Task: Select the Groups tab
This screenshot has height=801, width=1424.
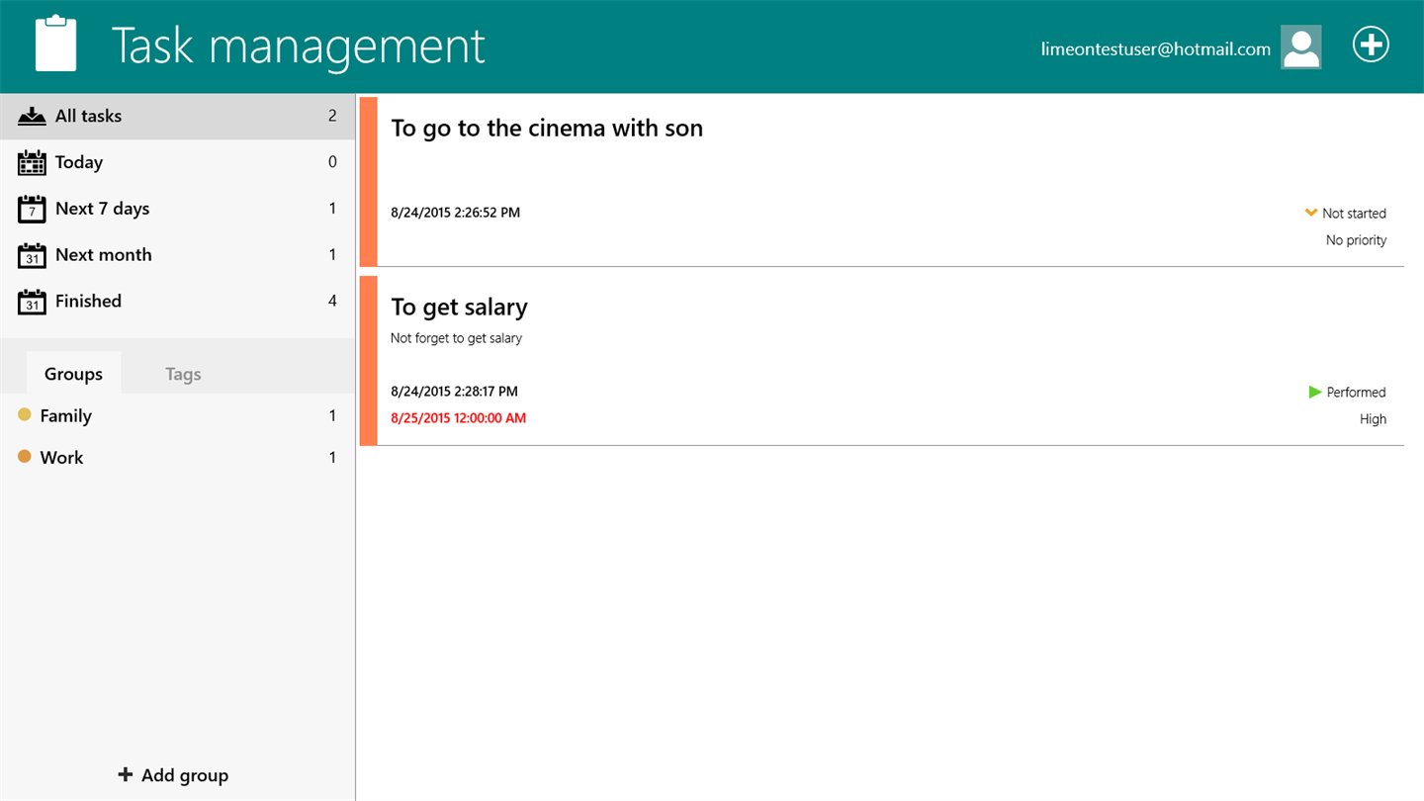Action: coord(73,374)
